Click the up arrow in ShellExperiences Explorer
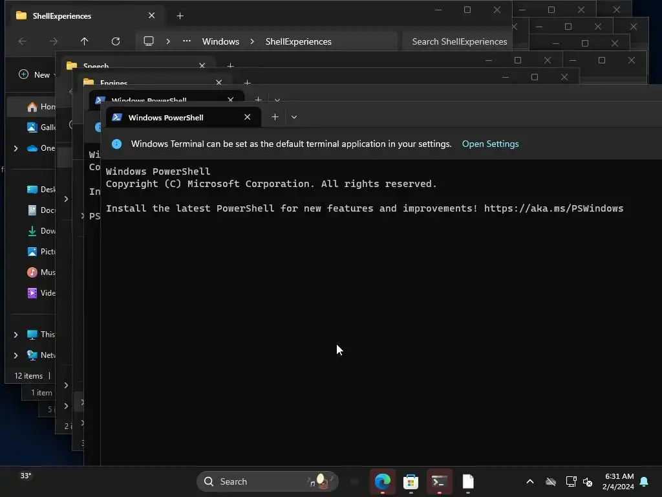This screenshot has height=497, width=662. coord(85,41)
